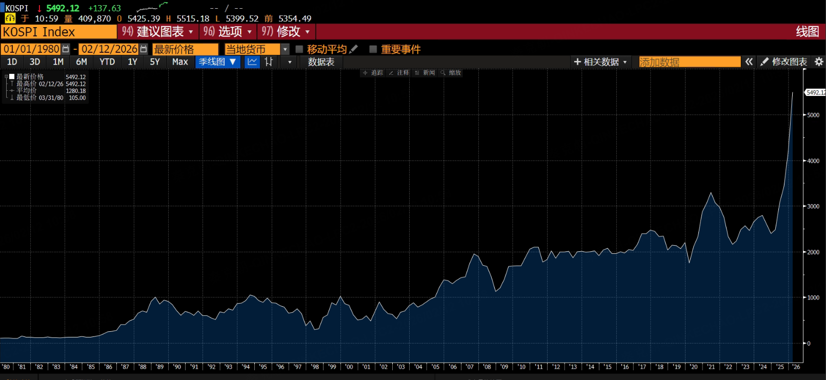
Task: Click the 添加数据 input field
Action: pyautogui.click(x=689, y=62)
